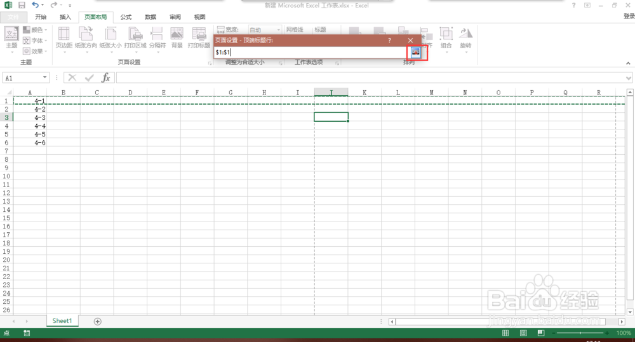The height and width of the screenshot is (342, 635).
Task: Click horizontal scrollbar left arrow
Action: [x=392, y=322]
